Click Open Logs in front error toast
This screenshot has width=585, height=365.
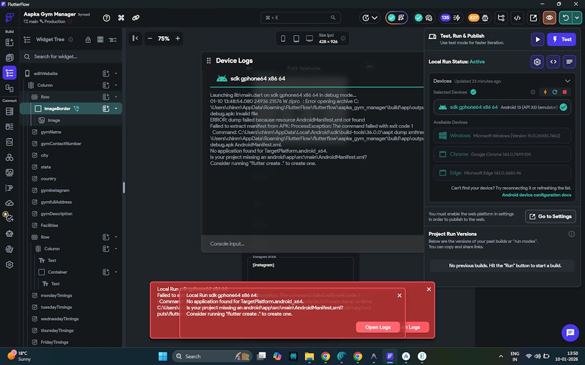[x=378, y=327]
